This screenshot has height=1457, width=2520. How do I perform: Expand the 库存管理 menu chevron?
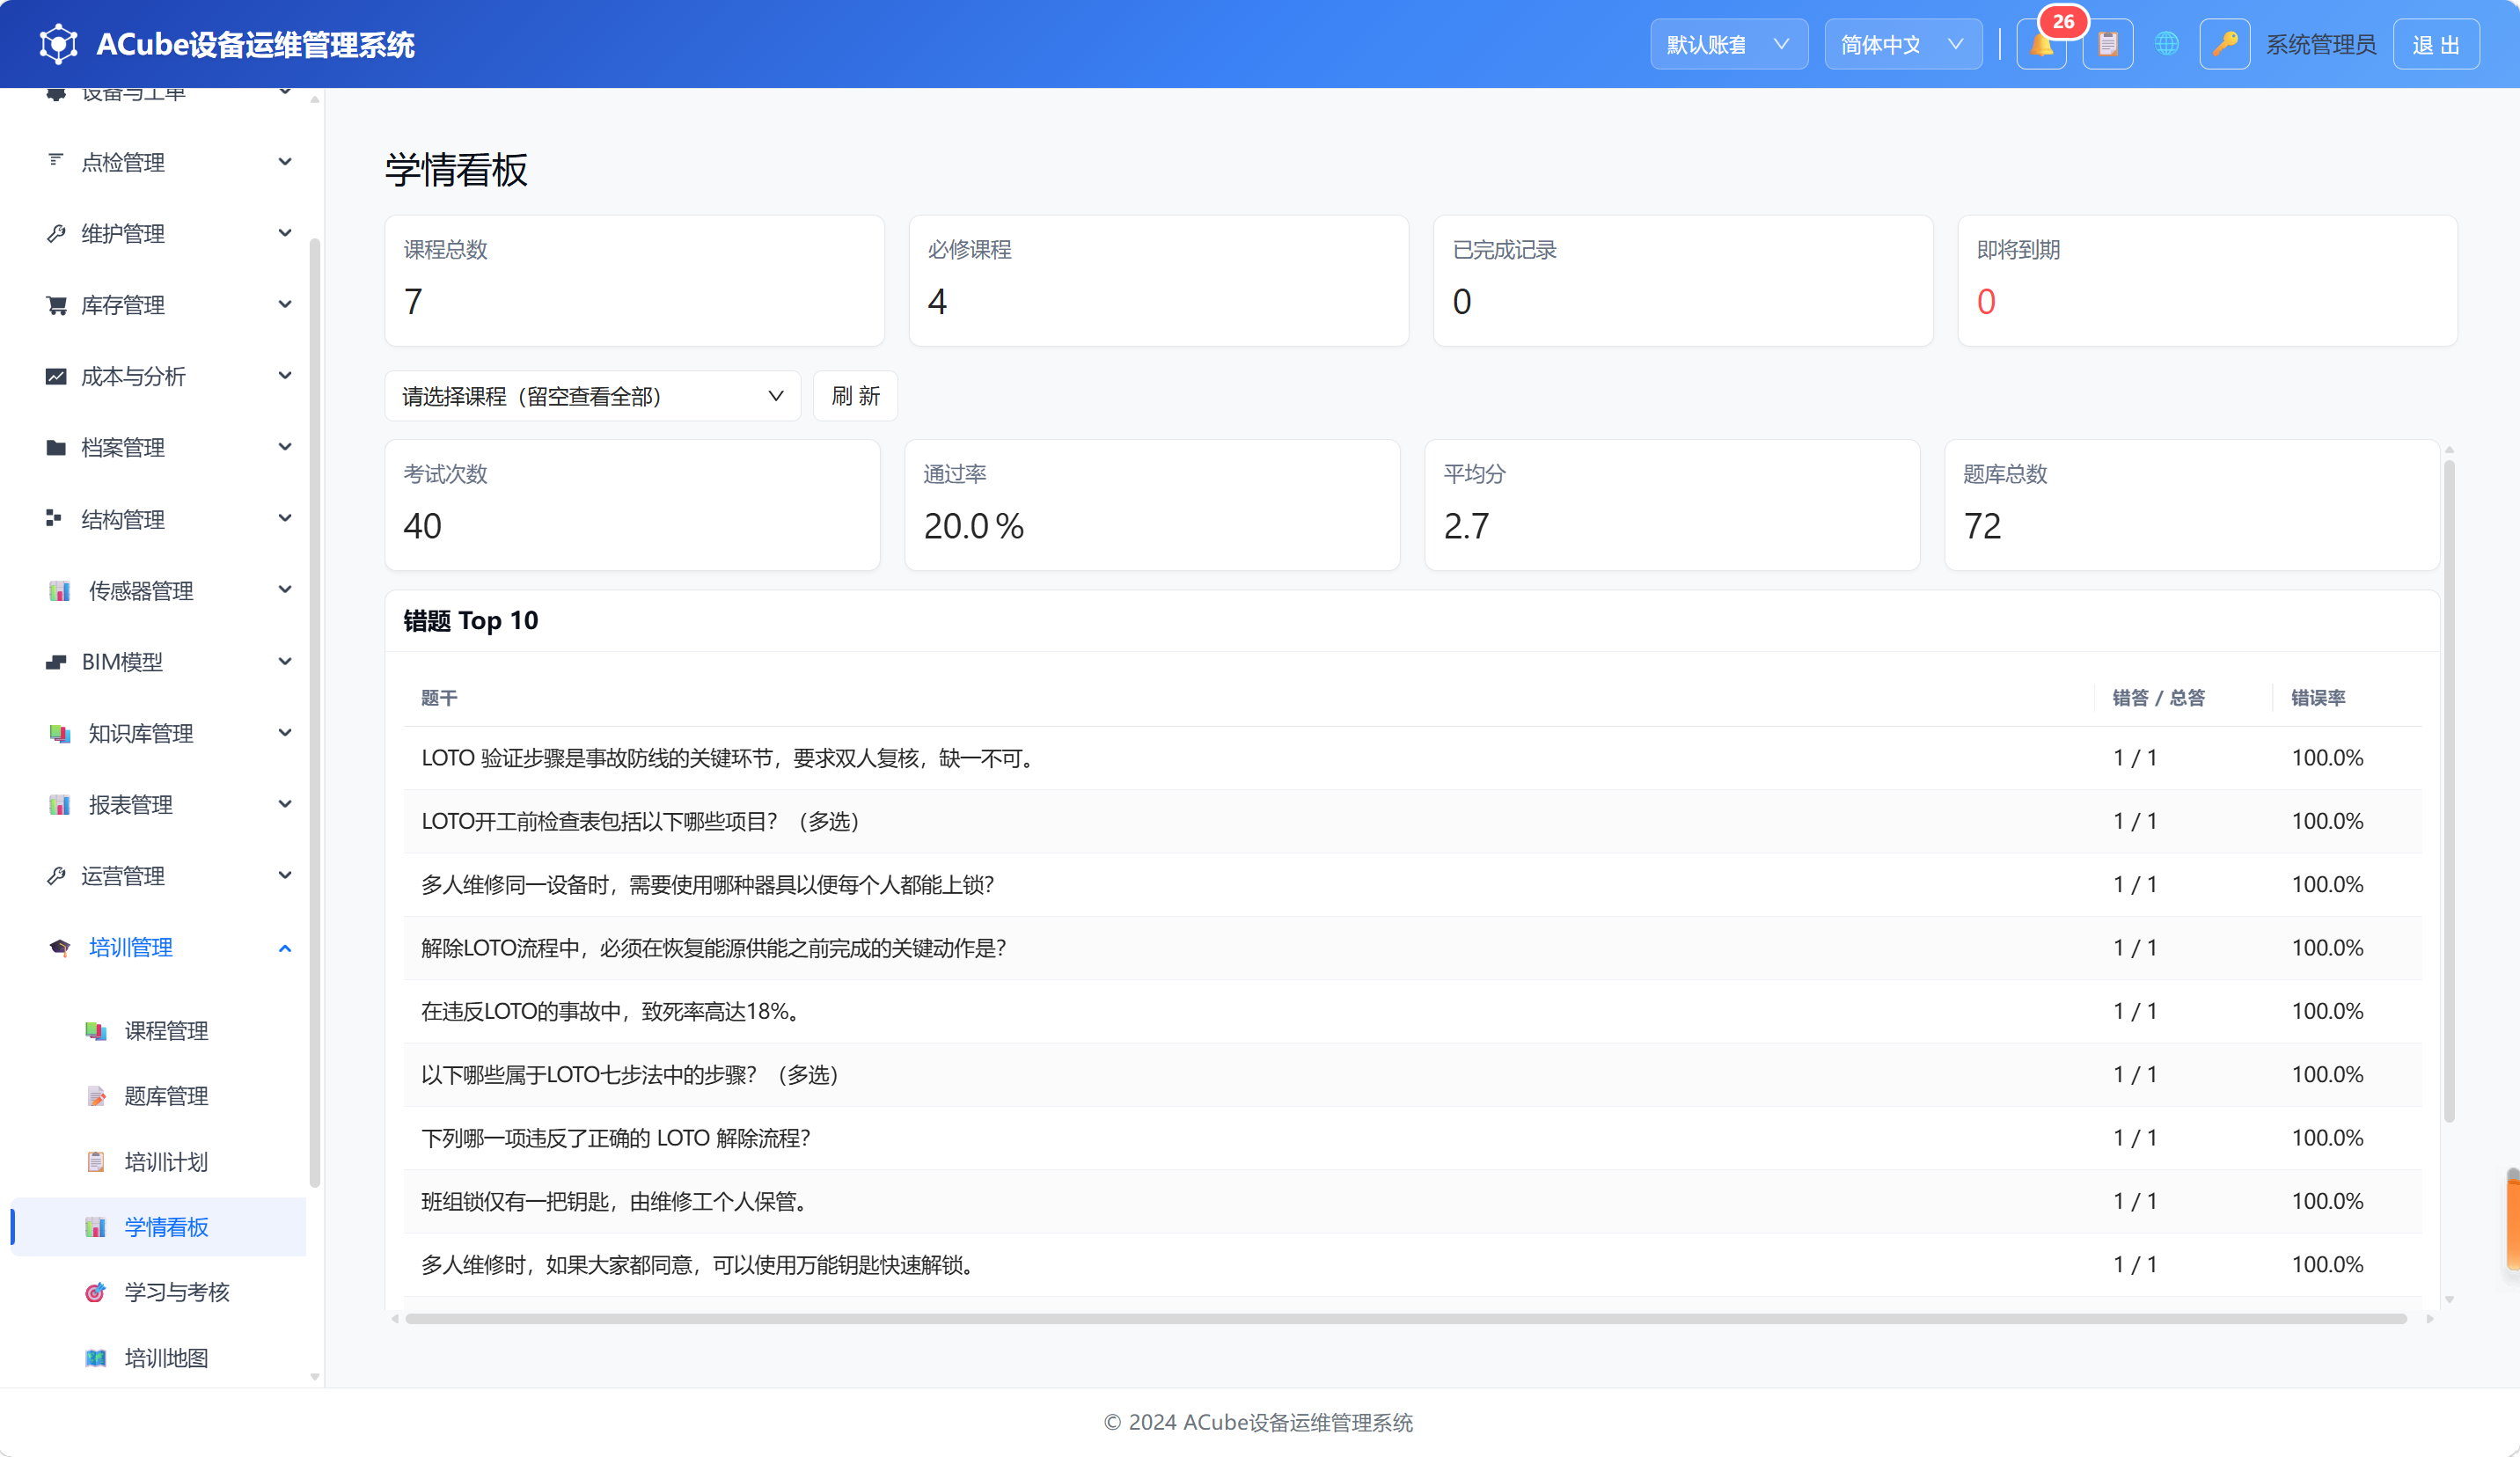click(285, 304)
